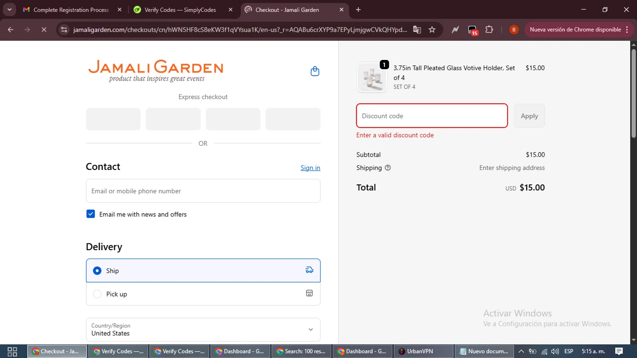Image resolution: width=637 pixels, height=358 pixels.
Task: Click the battery power tray icon
Action: (533, 351)
